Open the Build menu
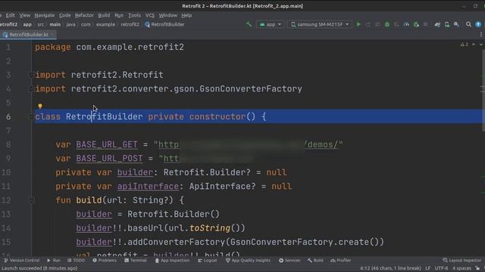Image resolution: width=485 pixels, height=272 pixels. click(x=104, y=15)
